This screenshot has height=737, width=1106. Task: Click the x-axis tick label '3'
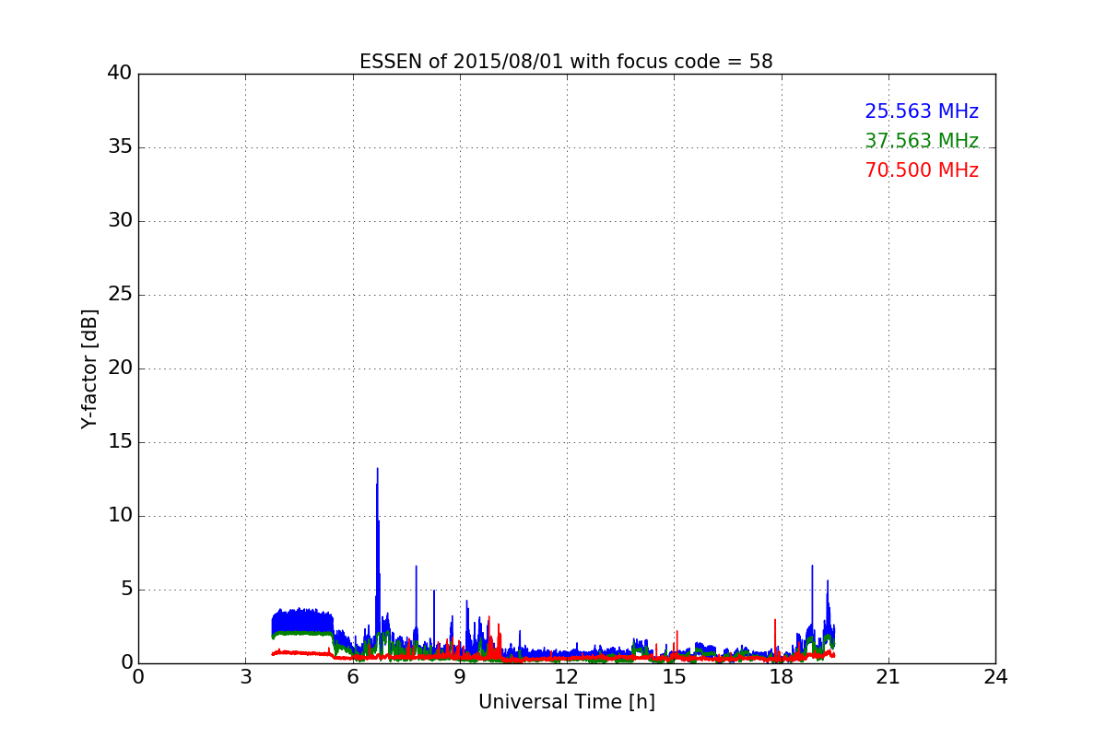point(245,677)
